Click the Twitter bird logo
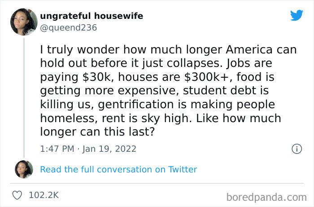This screenshot has width=314, height=207. (x=297, y=15)
